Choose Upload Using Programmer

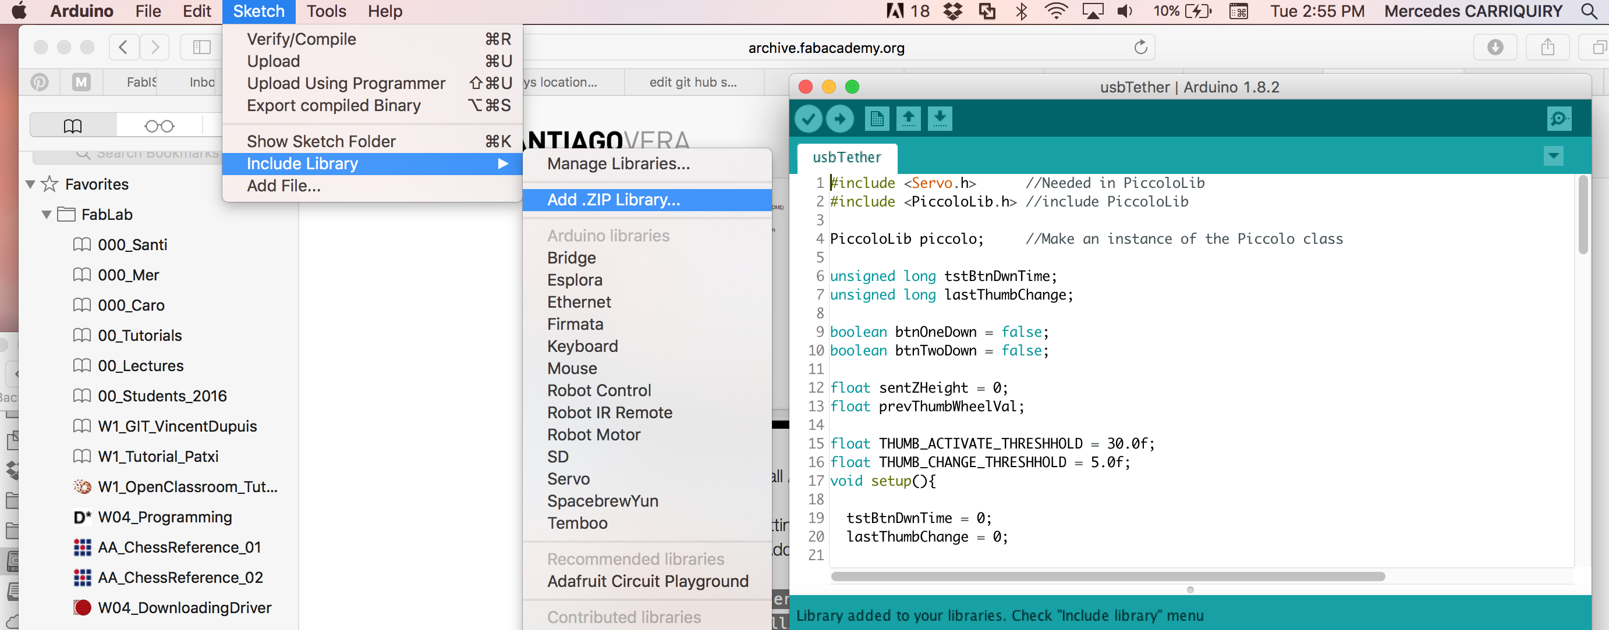click(x=372, y=83)
